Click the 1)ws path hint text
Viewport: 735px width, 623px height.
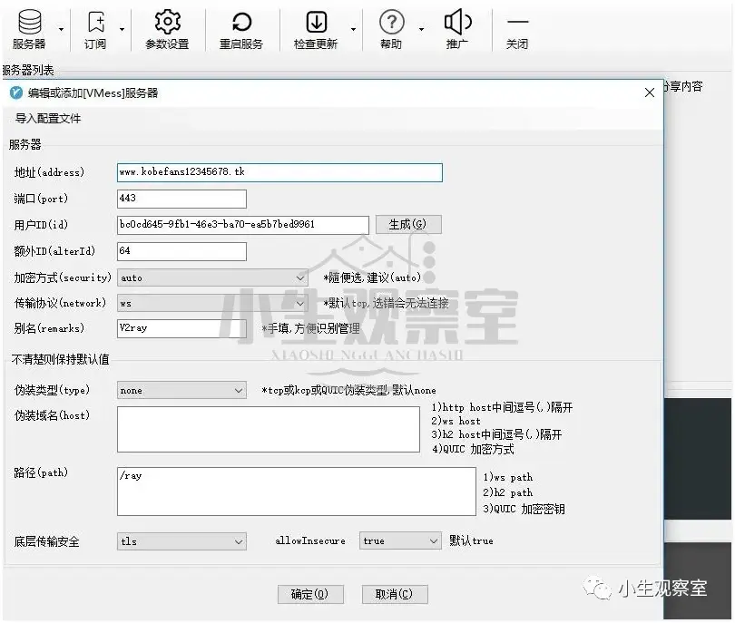point(507,477)
